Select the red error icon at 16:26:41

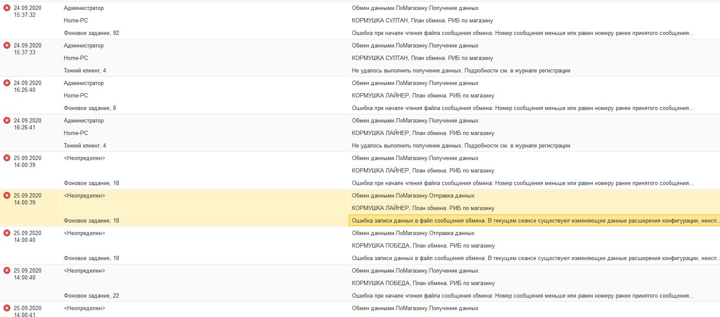(x=7, y=121)
